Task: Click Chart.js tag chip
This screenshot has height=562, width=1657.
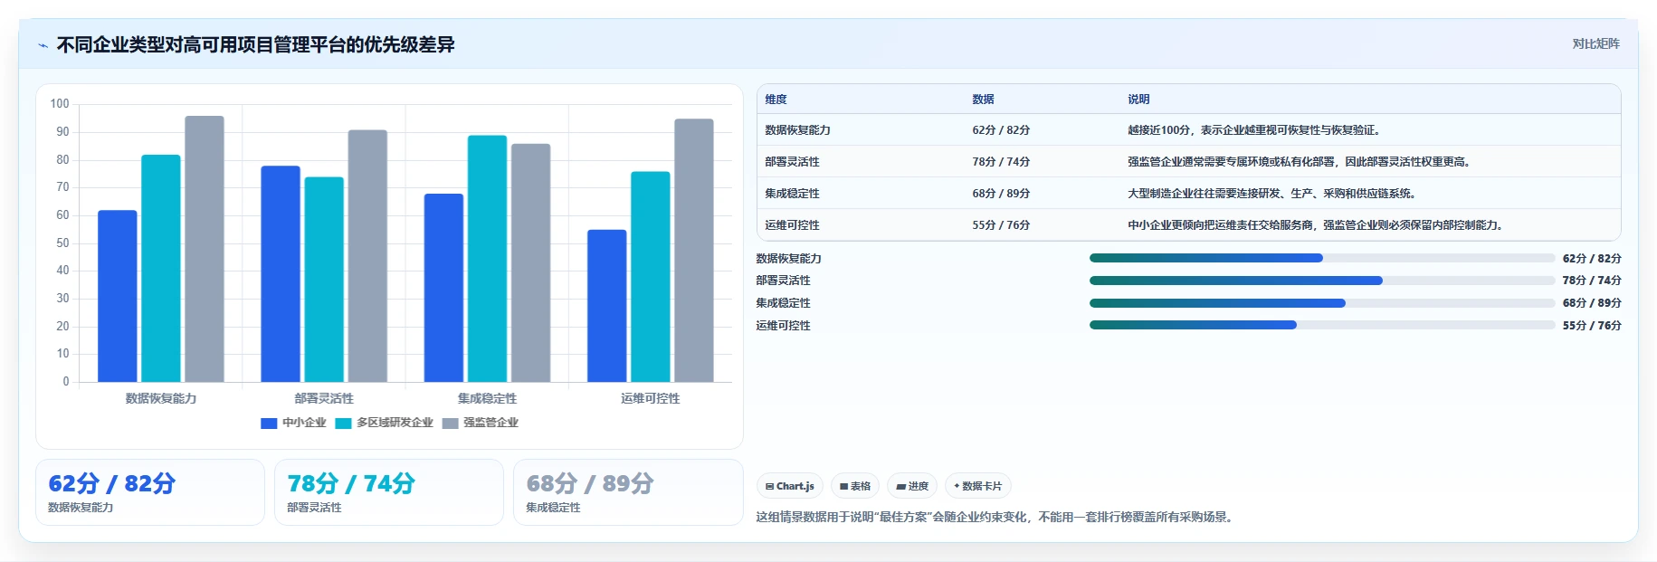Action: [x=790, y=486]
